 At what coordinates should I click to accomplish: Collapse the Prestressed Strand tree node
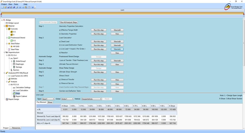coord(7,38)
